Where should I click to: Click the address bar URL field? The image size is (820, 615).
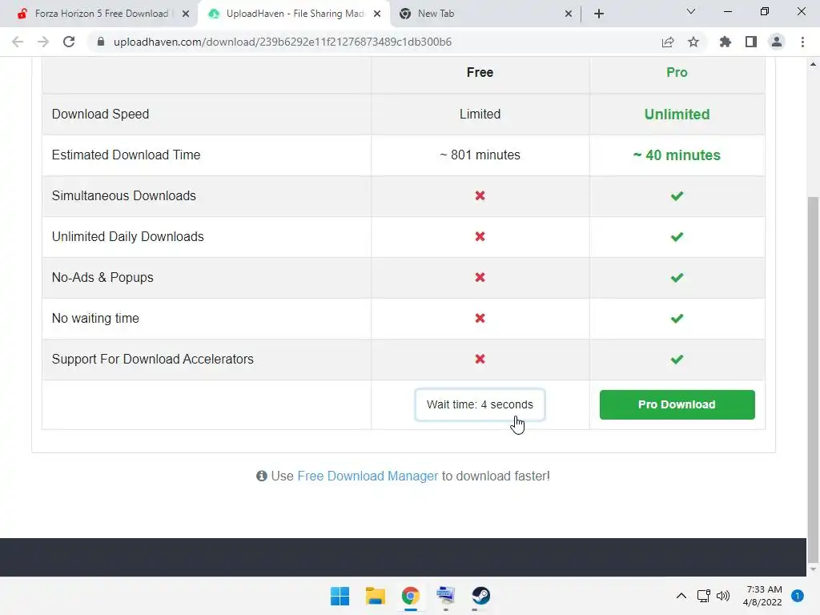click(283, 42)
